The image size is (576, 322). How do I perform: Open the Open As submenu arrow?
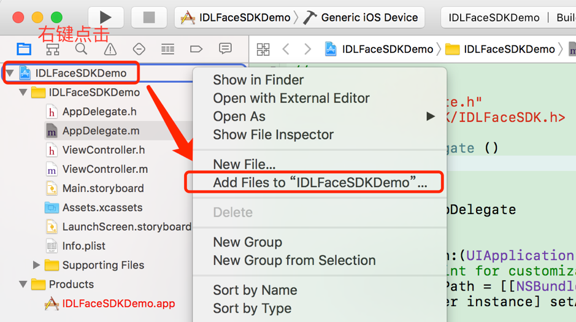coord(430,117)
